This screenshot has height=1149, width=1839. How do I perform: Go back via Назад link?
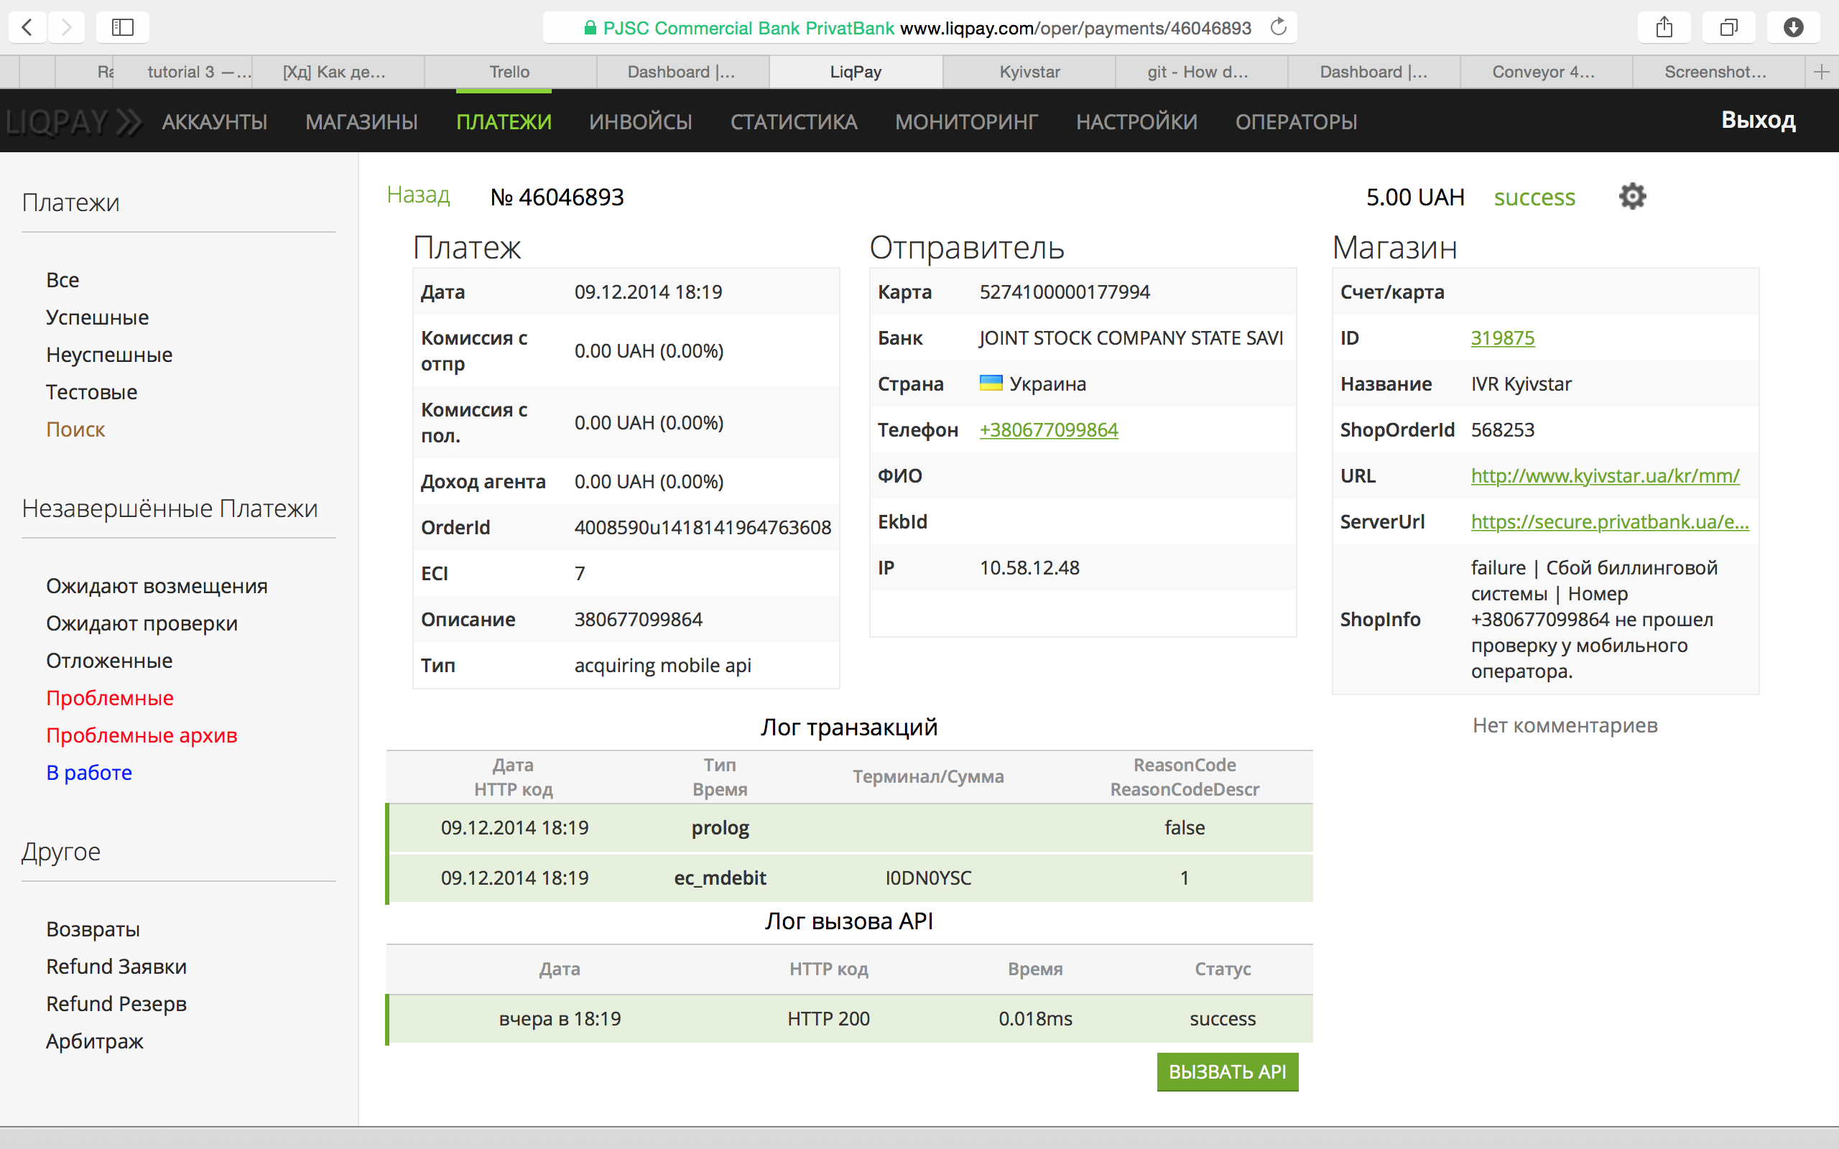click(x=419, y=195)
